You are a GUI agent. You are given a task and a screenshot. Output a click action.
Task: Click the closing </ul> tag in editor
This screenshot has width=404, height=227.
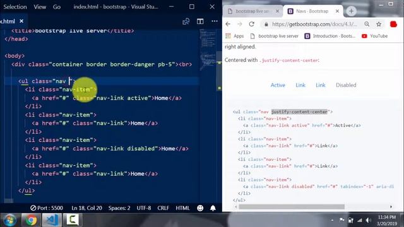click(x=27, y=190)
